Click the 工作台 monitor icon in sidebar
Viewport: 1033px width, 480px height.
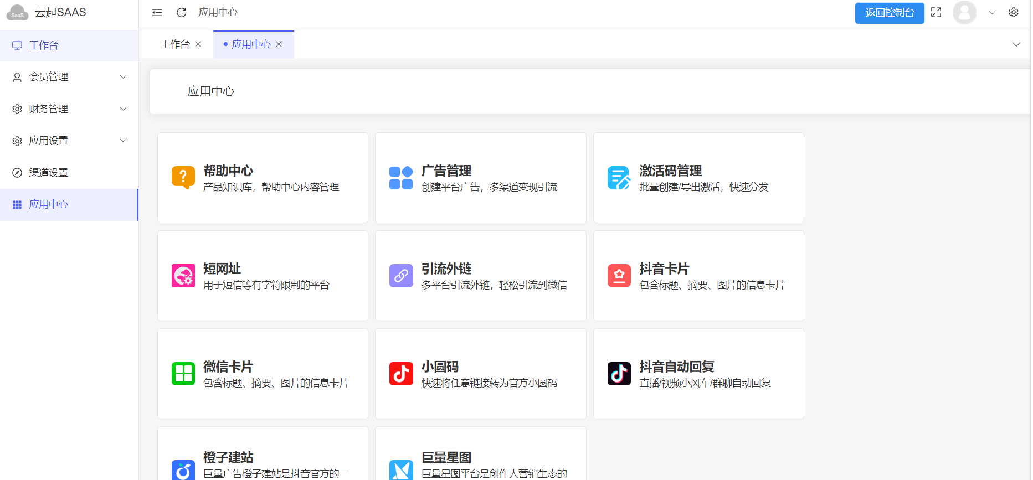click(x=17, y=45)
